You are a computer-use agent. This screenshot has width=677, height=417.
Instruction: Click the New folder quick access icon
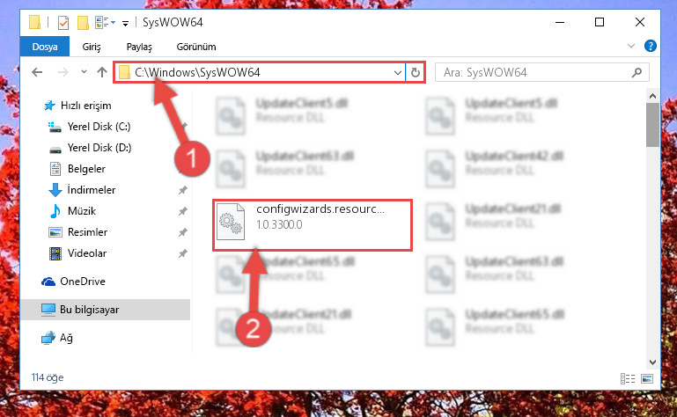point(83,23)
